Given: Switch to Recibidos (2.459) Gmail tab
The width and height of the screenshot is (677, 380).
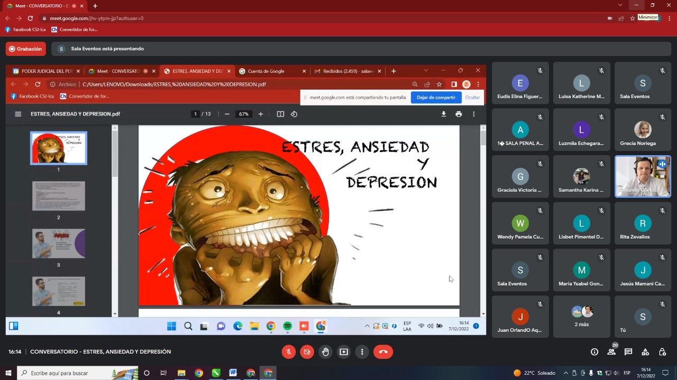Looking at the screenshot, I should point(347,71).
